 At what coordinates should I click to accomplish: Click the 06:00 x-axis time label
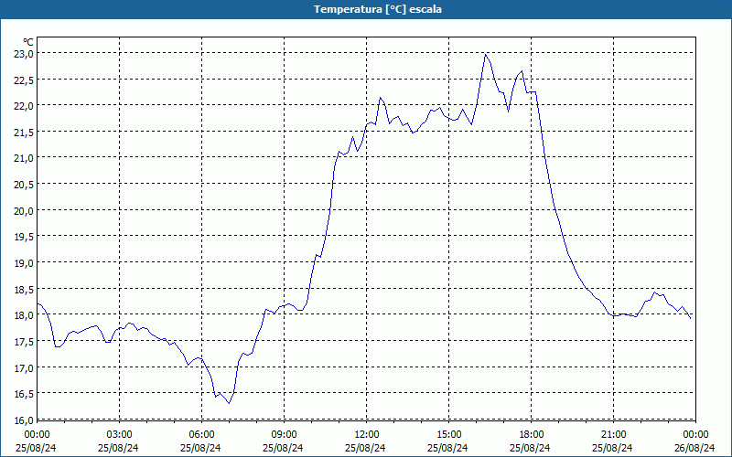point(201,435)
